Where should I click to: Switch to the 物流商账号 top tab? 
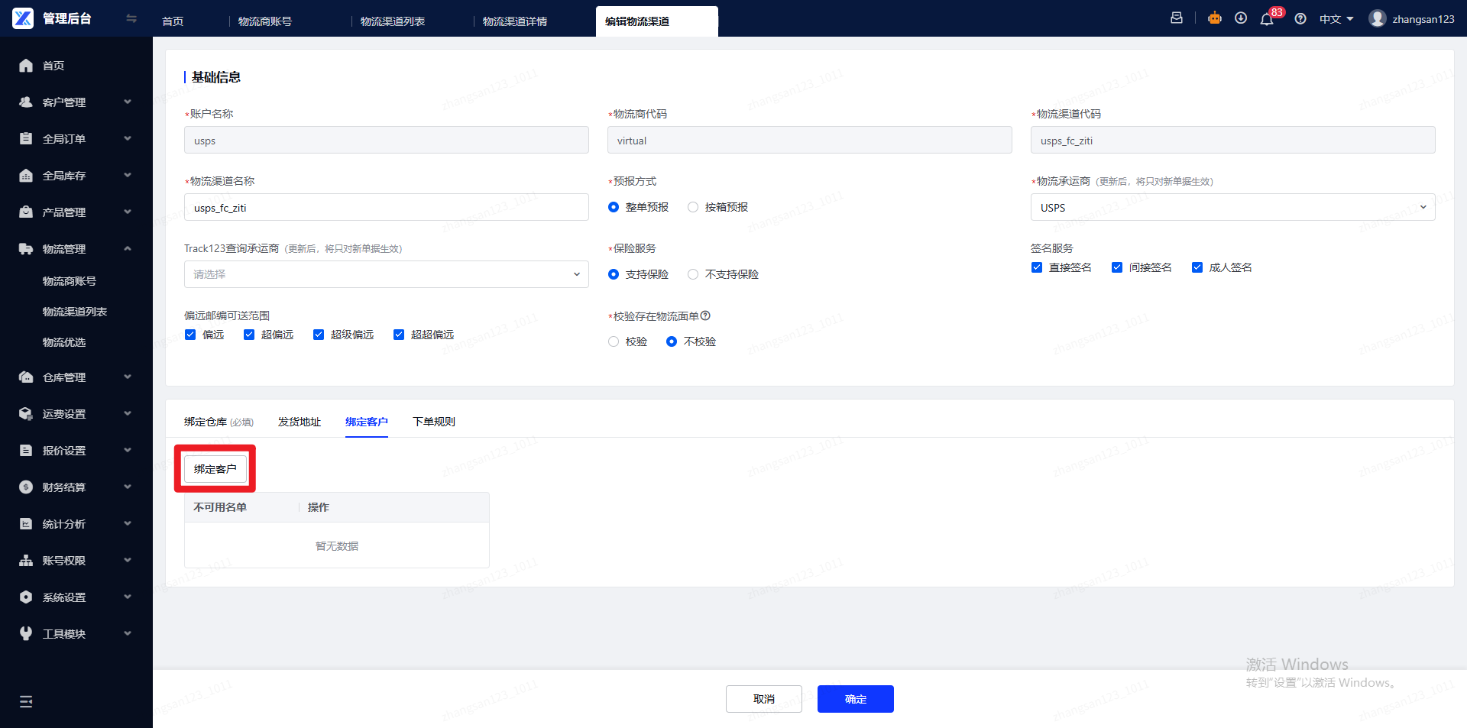coord(265,21)
